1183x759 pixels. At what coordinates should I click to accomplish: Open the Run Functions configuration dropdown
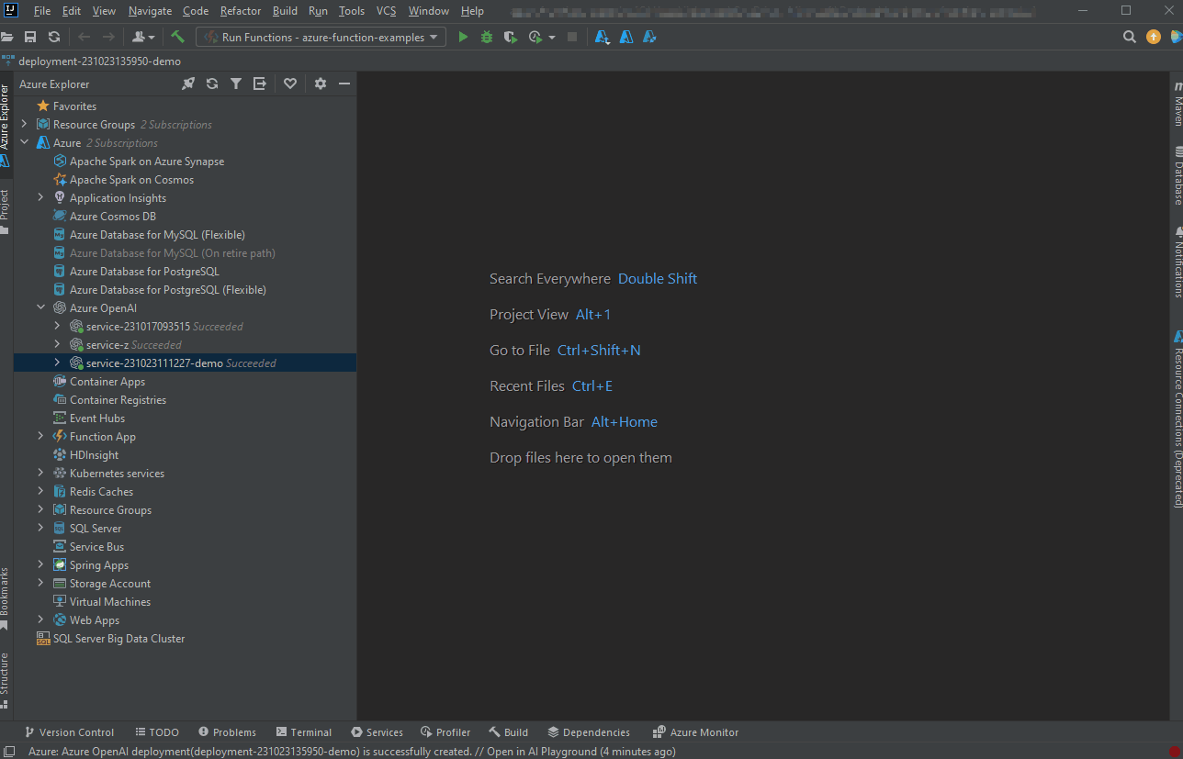[321, 37]
